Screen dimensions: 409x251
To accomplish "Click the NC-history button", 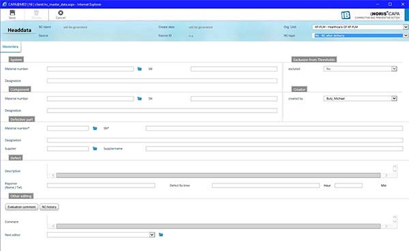I will click(x=49, y=207).
